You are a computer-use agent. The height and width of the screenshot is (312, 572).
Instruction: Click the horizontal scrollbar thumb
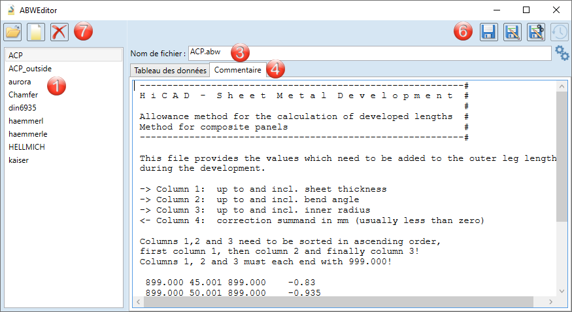(x=339, y=302)
